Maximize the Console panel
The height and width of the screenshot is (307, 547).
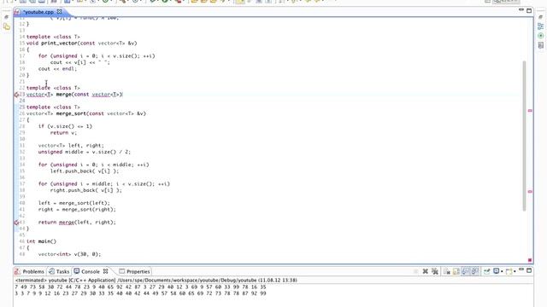(x=529, y=270)
